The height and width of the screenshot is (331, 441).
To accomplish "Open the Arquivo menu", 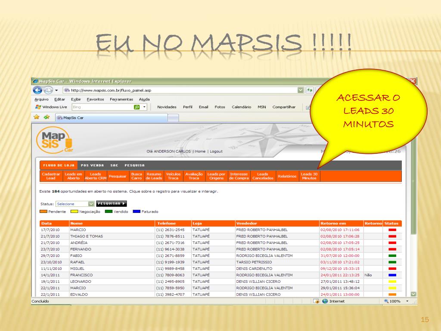I will click(x=41, y=100).
